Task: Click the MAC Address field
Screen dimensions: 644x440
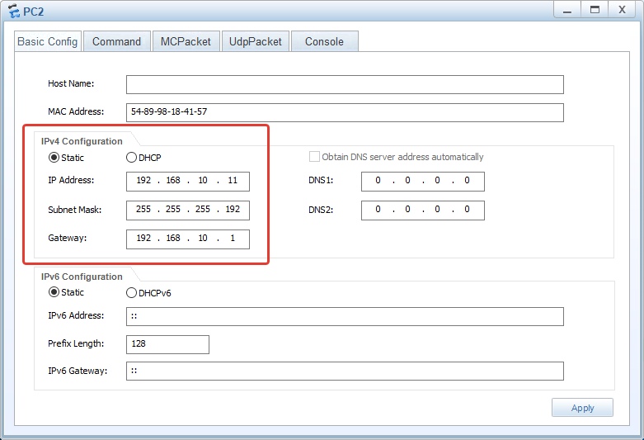Action: click(345, 112)
